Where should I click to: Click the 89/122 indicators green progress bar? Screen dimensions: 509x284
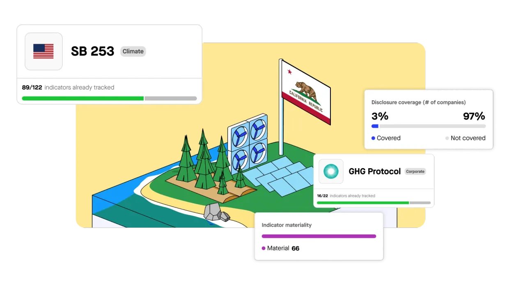(109, 98)
